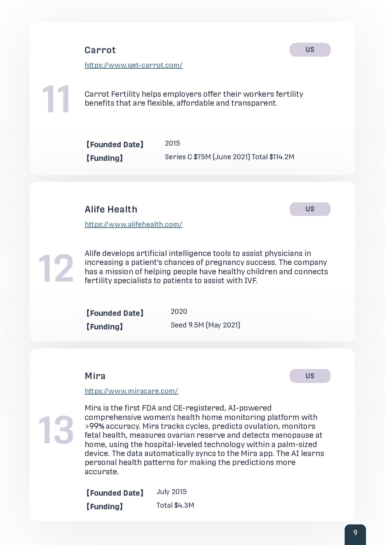Open the miracare.com link

coord(131,391)
